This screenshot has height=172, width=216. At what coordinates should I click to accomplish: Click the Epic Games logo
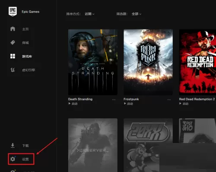[x=13, y=11]
